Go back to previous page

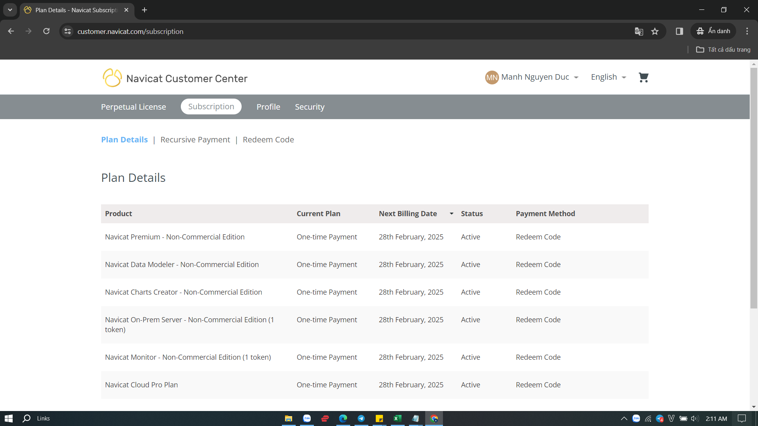point(11,31)
